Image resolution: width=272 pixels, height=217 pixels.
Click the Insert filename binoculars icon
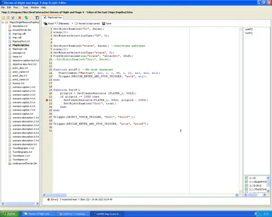coord(46,23)
